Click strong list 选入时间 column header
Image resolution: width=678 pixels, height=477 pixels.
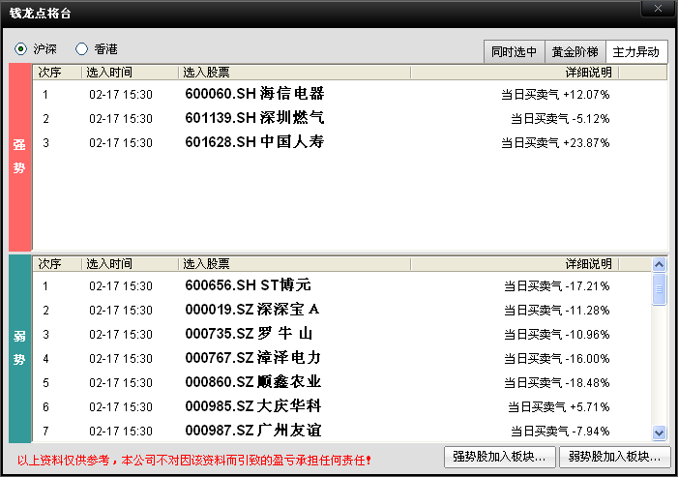coord(130,73)
